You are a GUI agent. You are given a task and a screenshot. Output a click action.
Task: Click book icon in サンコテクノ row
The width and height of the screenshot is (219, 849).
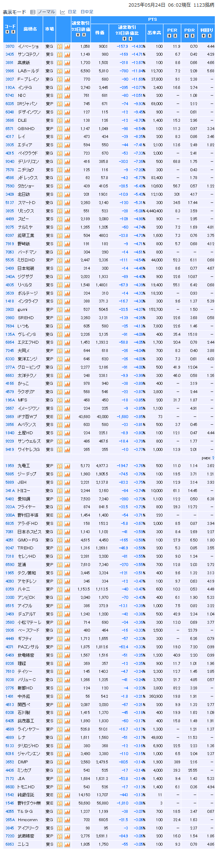click(x=59, y=54)
